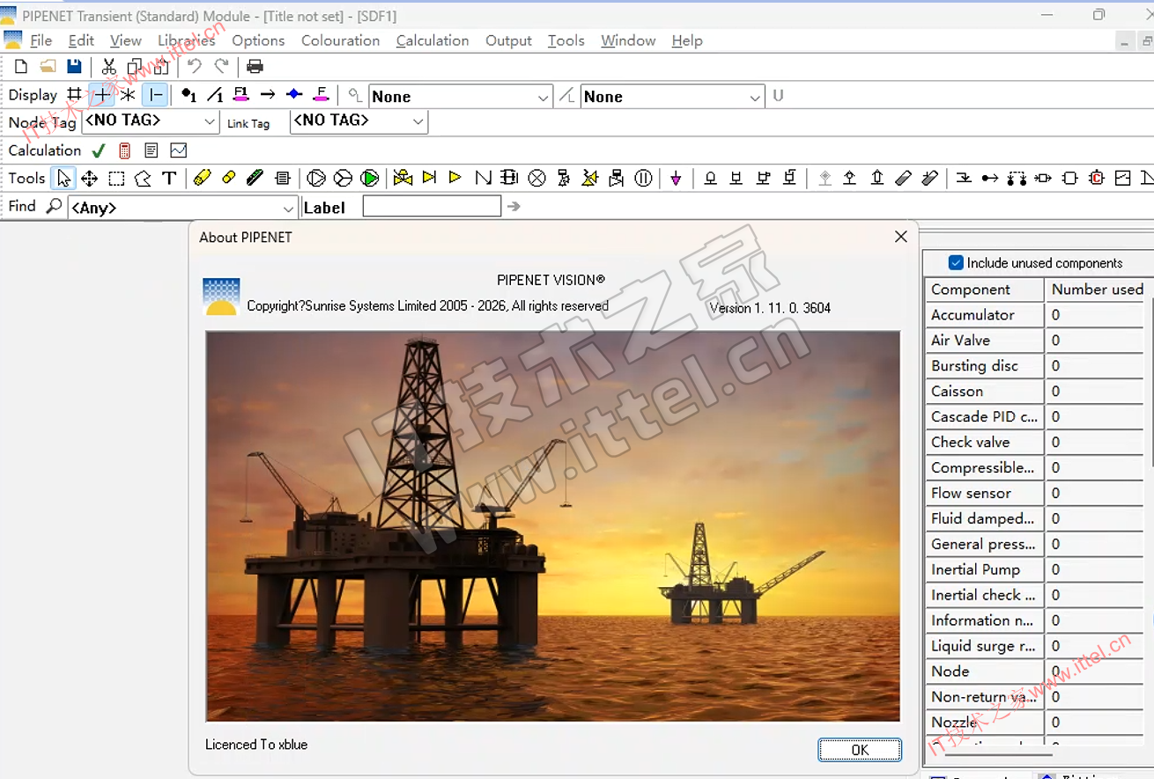The height and width of the screenshot is (779, 1154).
Task: Select the first yellow pipe tool
Action: click(x=202, y=178)
